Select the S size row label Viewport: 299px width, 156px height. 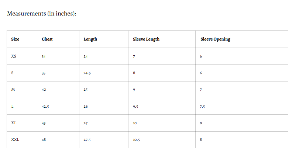[13, 73]
